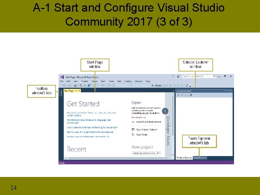Open the Help menu

pos(148,81)
